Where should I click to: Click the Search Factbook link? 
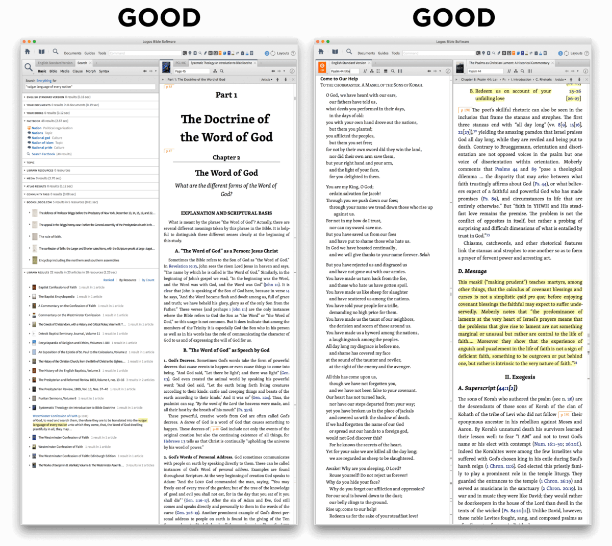43,154
